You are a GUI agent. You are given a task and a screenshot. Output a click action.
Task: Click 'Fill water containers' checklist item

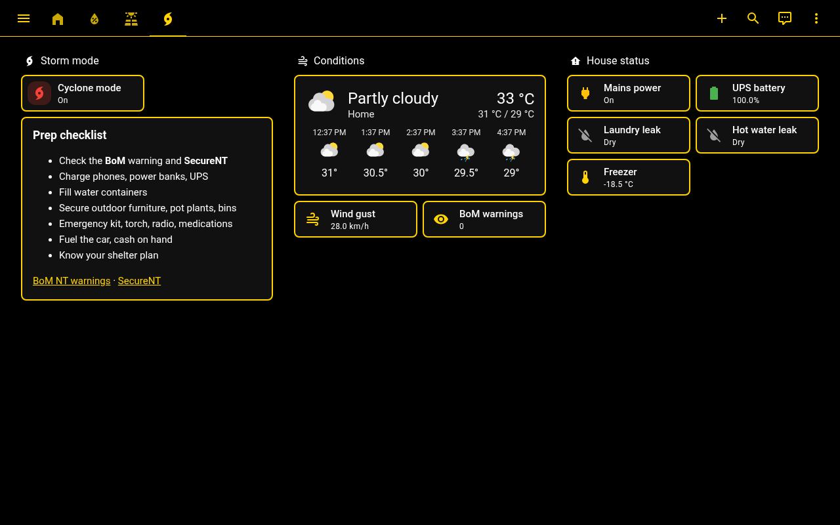[103, 192]
